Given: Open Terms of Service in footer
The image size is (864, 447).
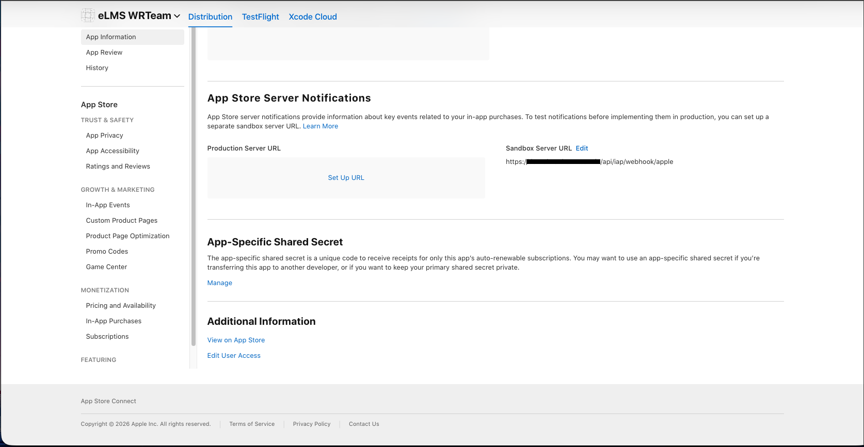Looking at the screenshot, I should 252,424.
